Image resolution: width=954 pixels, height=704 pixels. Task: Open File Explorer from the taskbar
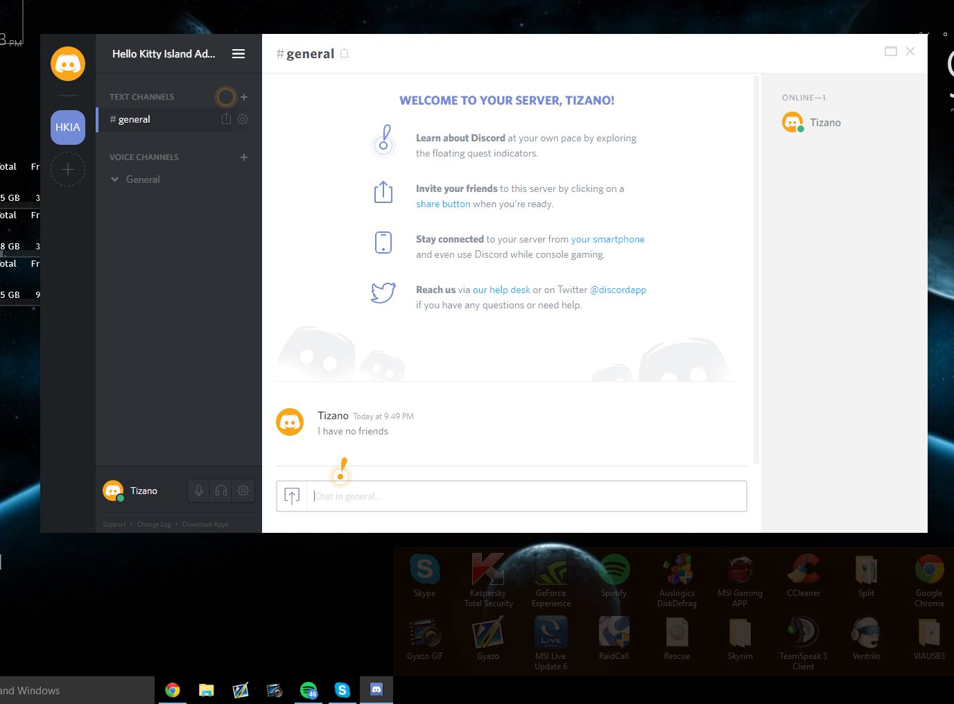tap(207, 690)
